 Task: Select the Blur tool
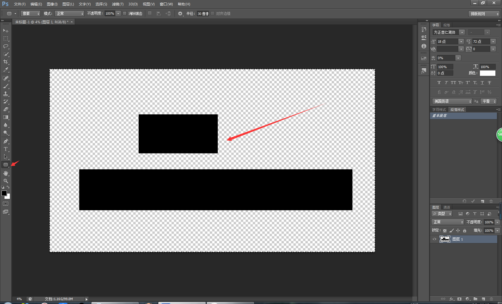(x=6, y=125)
